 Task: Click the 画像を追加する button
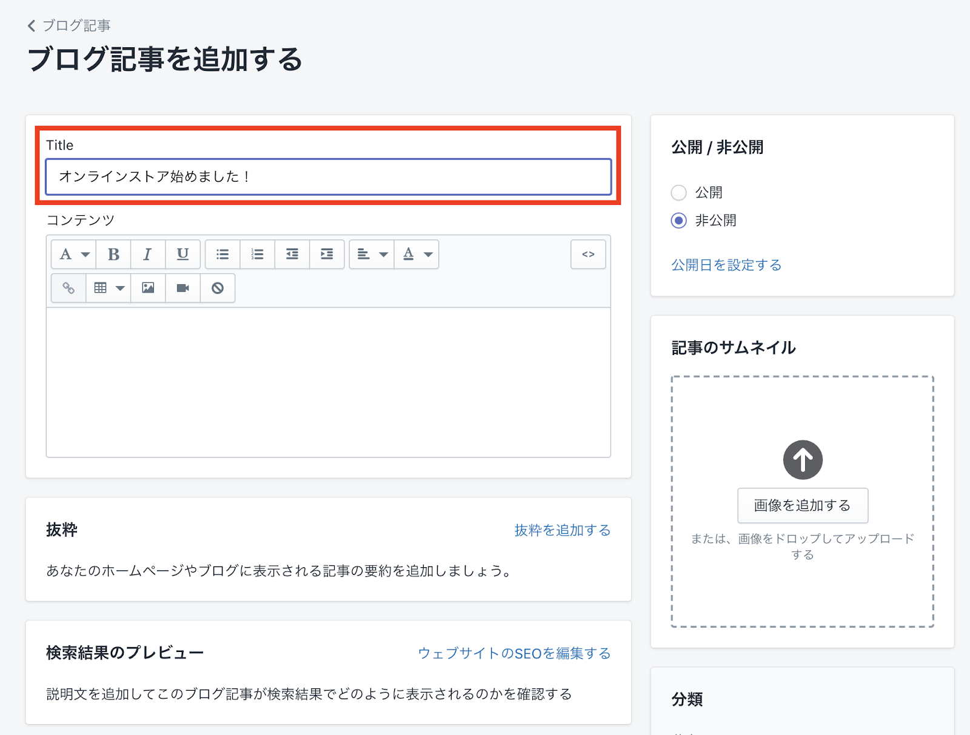(x=802, y=505)
